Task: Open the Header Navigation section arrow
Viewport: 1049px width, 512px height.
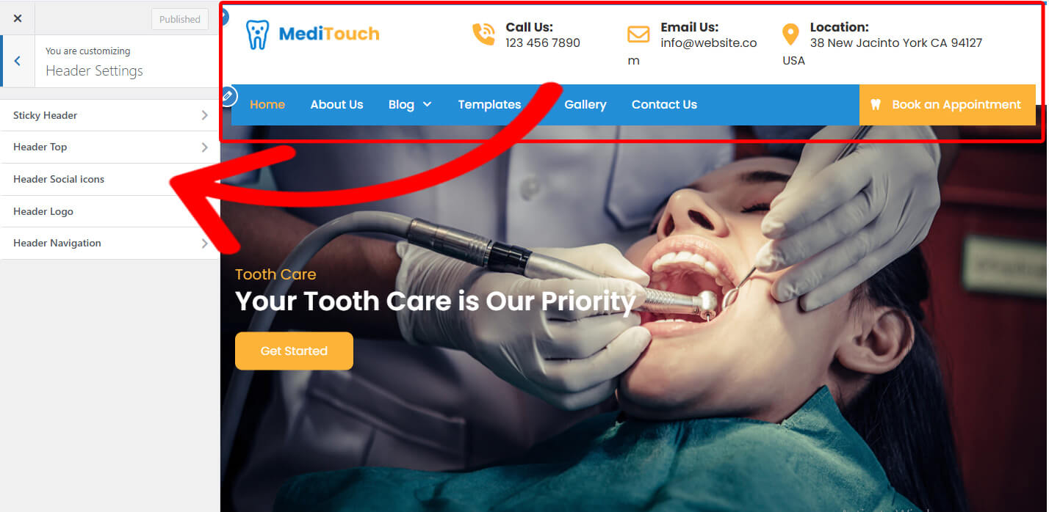Action: click(x=205, y=243)
